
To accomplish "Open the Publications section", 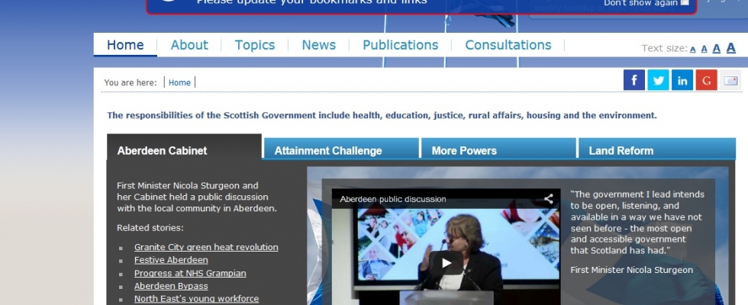I will coord(401,45).
